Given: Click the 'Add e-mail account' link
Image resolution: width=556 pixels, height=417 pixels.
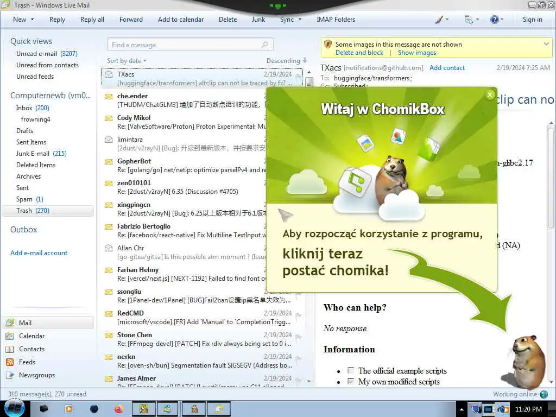Looking at the screenshot, I should tap(39, 253).
